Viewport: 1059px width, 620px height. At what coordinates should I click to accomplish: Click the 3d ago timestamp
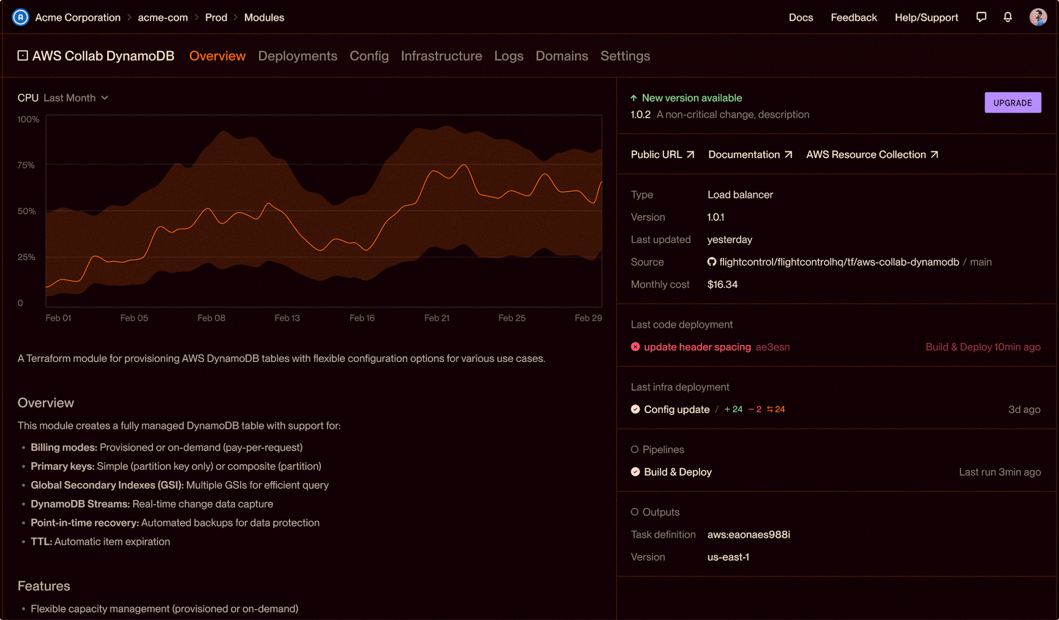point(1024,409)
